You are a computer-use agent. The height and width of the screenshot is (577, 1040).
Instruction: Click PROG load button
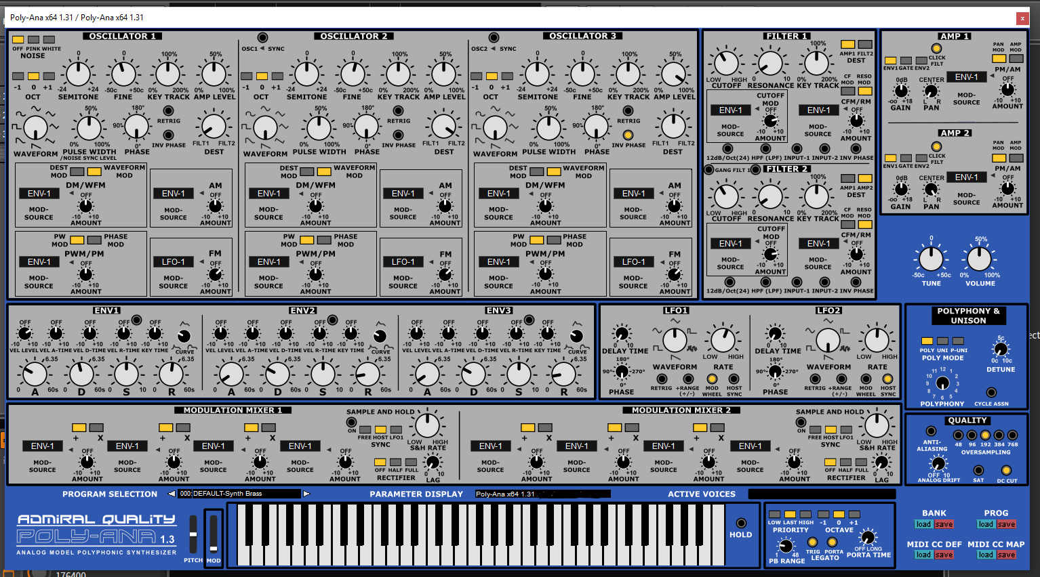coord(986,524)
